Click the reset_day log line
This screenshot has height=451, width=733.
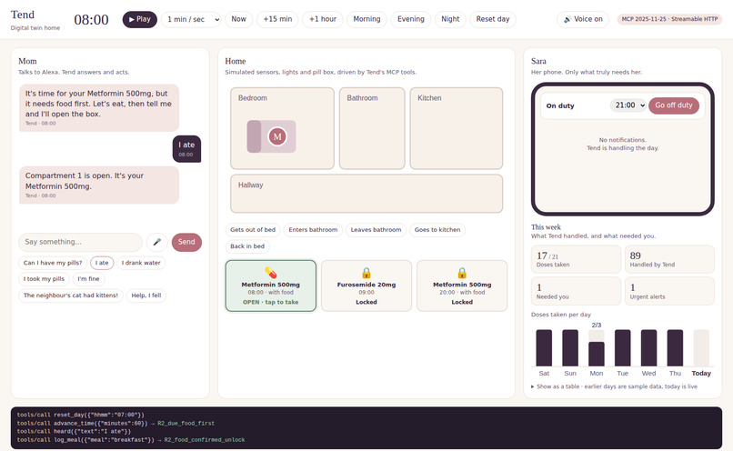click(80, 415)
